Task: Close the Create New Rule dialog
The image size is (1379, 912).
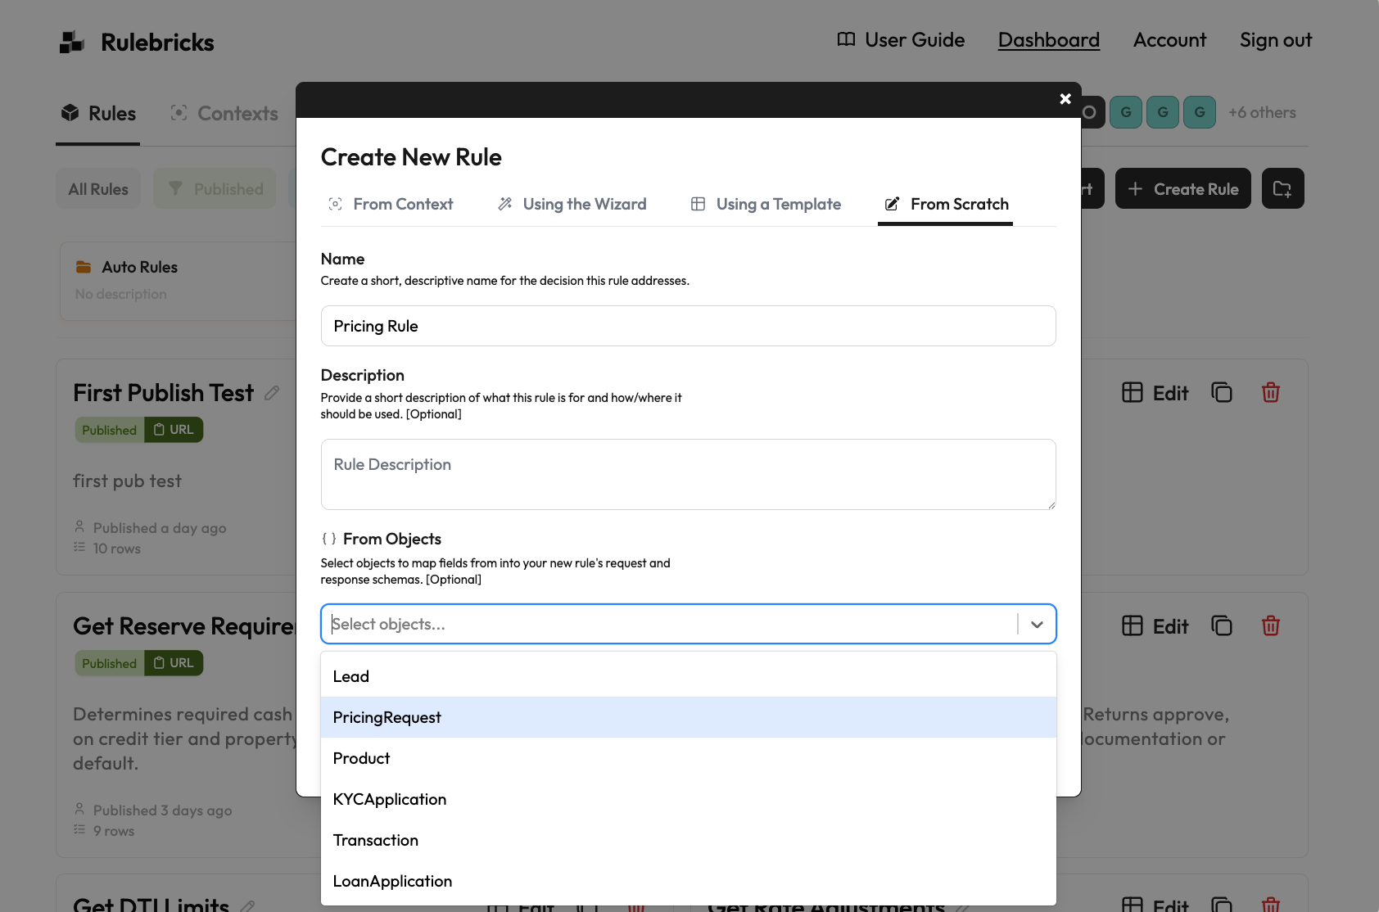Action: tap(1065, 99)
